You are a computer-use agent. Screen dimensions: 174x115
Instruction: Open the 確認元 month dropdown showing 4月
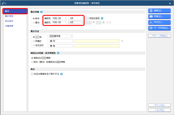click(76, 22)
